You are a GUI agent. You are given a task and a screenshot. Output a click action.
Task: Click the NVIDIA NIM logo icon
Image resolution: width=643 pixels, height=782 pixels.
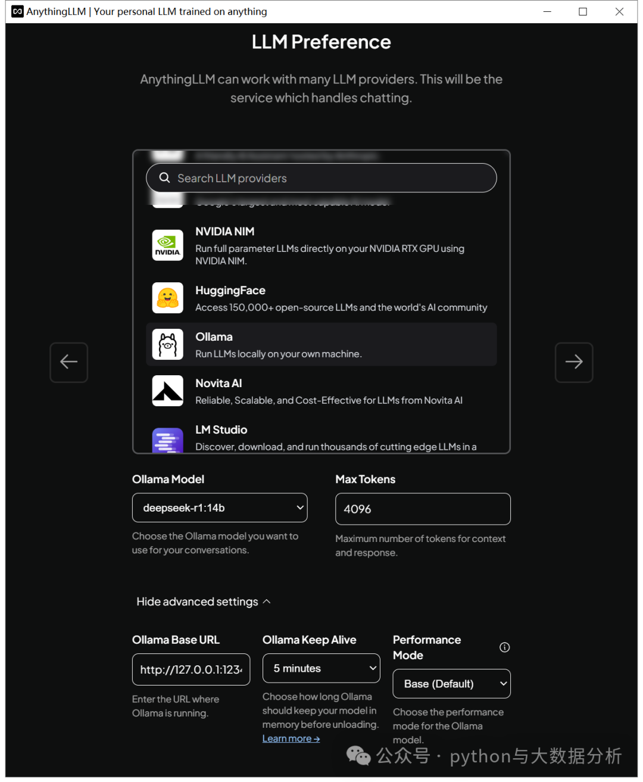(167, 245)
